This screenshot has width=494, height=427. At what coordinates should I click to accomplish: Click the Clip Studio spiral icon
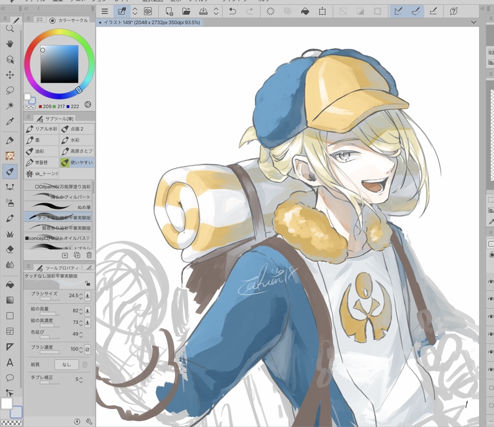(148, 12)
